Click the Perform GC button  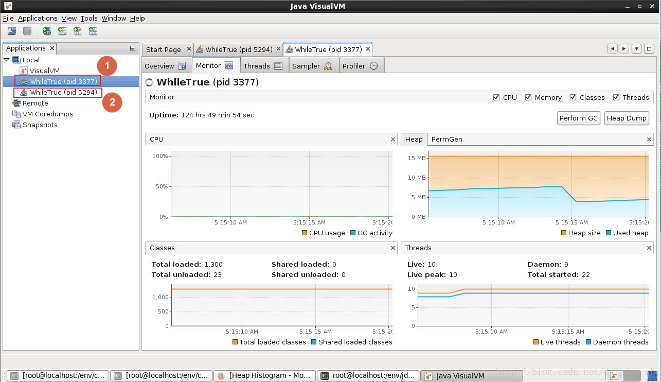click(x=579, y=118)
